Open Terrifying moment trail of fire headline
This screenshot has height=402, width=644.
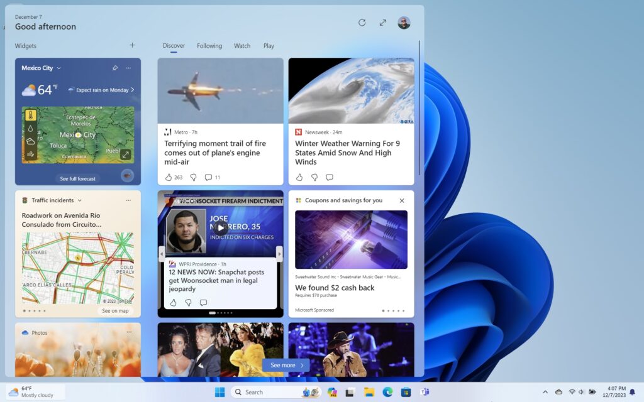coord(215,153)
